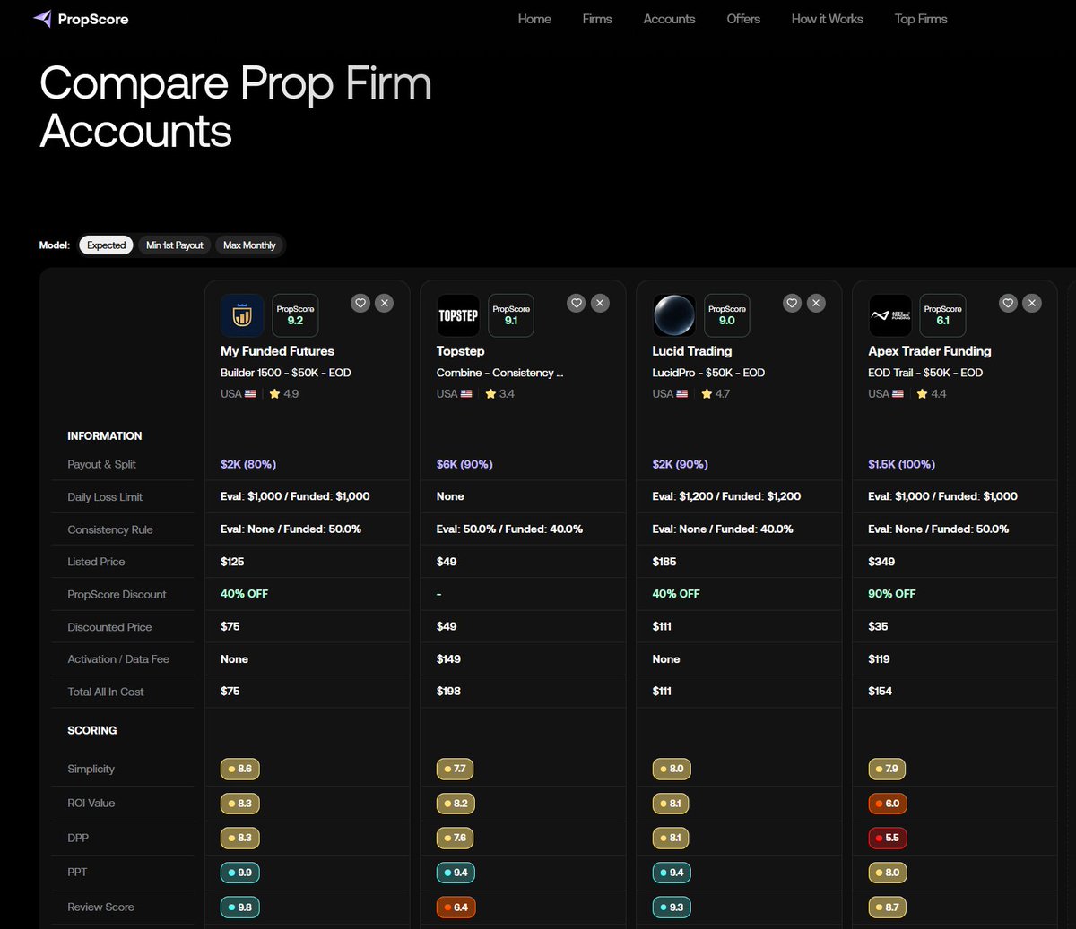Screen dimensions: 1076x929
Task: Click the $198 total cost
Action: [448, 692]
